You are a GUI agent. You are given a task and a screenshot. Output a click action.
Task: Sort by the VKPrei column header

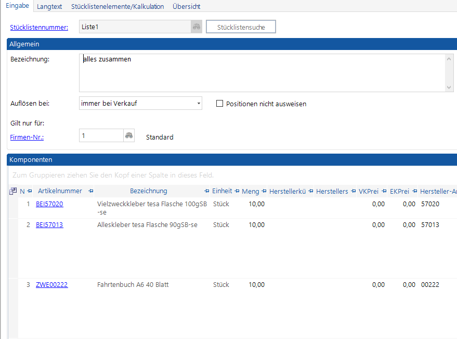[x=369, y=192]
